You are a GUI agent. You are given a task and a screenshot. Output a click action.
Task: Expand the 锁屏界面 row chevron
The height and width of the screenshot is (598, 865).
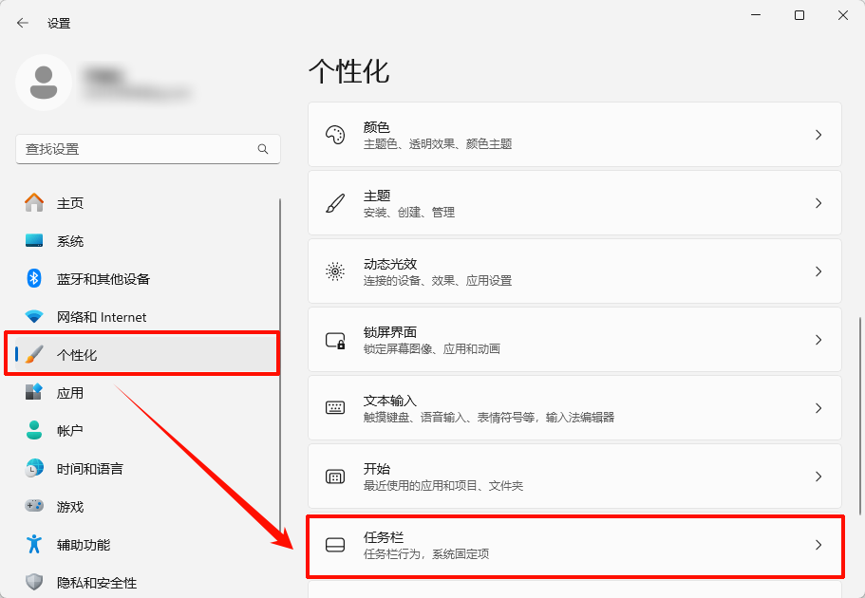(818, 339)
